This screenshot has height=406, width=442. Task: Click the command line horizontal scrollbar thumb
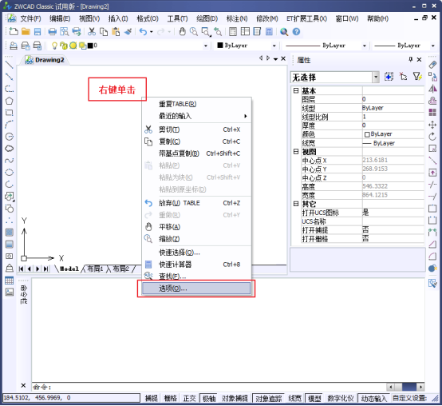409,387
